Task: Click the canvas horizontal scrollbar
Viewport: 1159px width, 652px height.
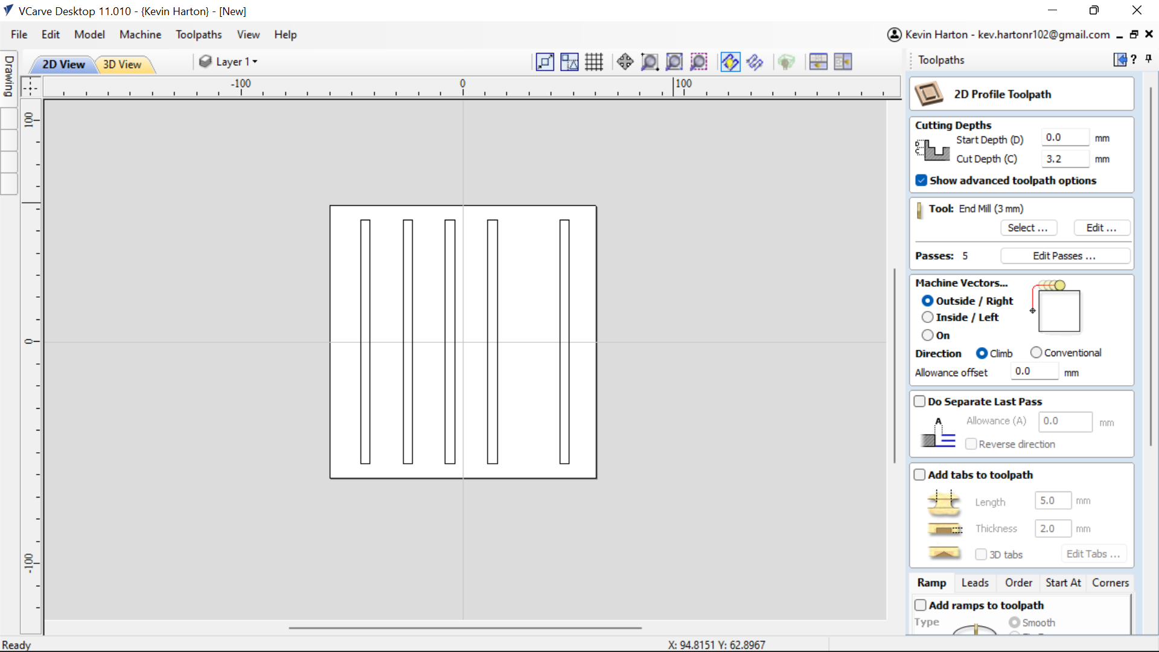Action: pyautogui.click(x=465, y=628)
